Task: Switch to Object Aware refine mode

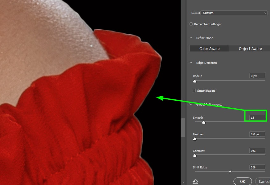Action: (x=250, y=49)
